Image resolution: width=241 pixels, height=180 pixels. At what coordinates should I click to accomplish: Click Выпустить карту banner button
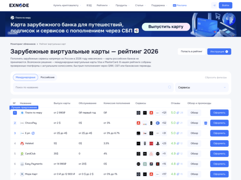point(166,27)
